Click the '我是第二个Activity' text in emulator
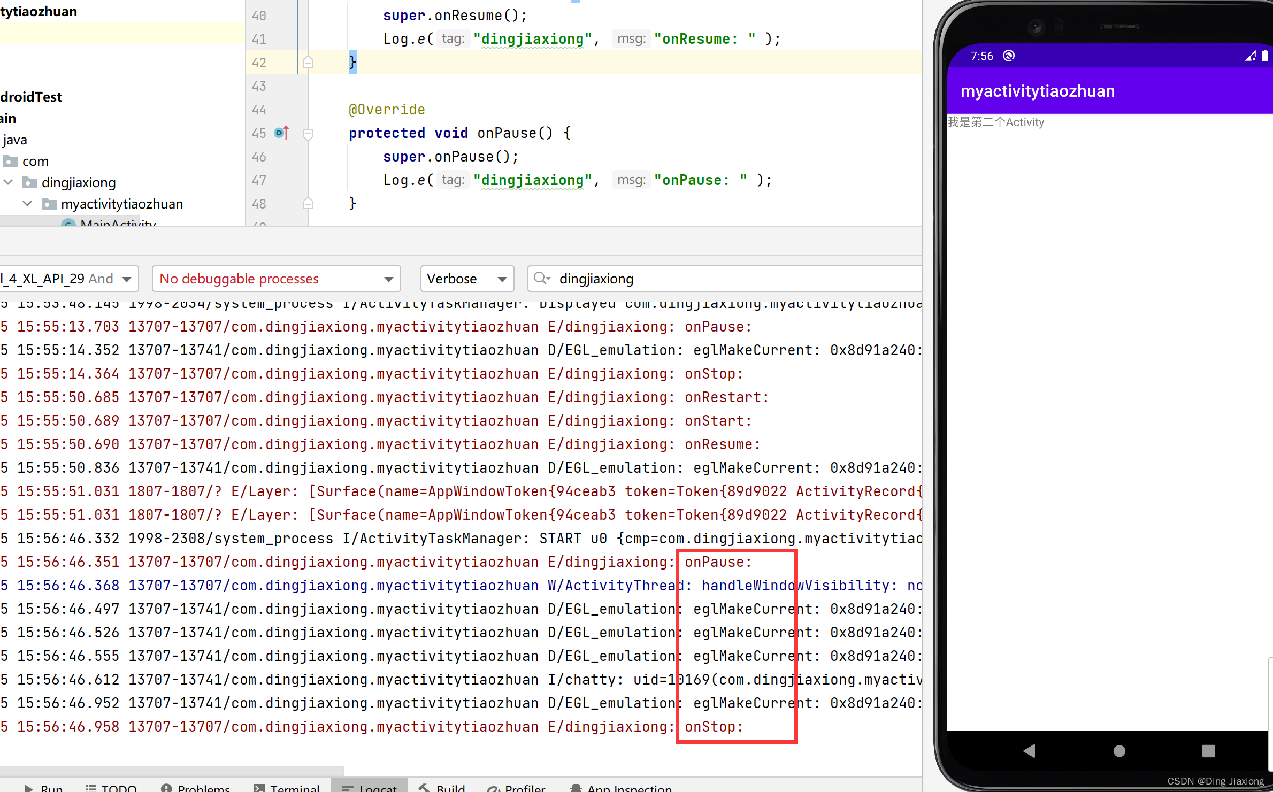 pos(996,122)
